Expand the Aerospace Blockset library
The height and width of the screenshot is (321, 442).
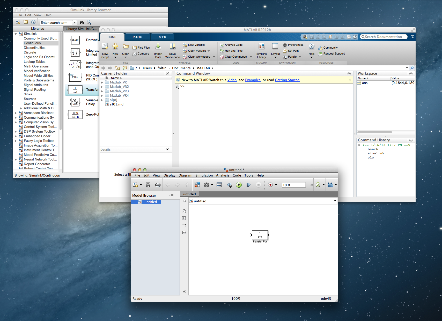tap(16, 113)
